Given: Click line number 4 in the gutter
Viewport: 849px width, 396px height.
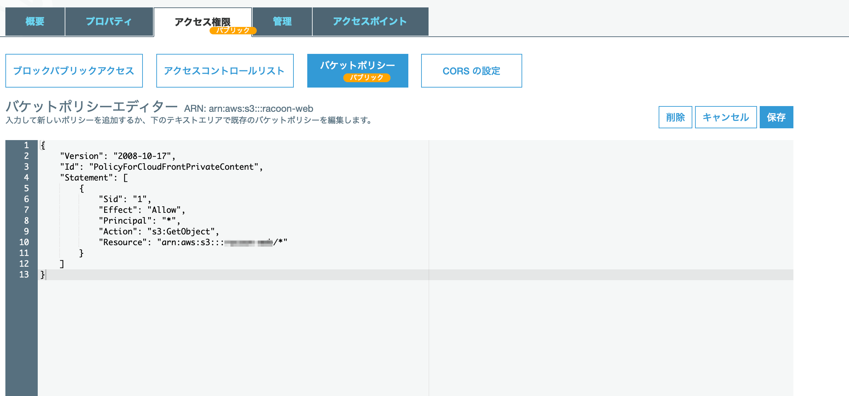Looking at the screenshot, I should click(x=26, y=178).
